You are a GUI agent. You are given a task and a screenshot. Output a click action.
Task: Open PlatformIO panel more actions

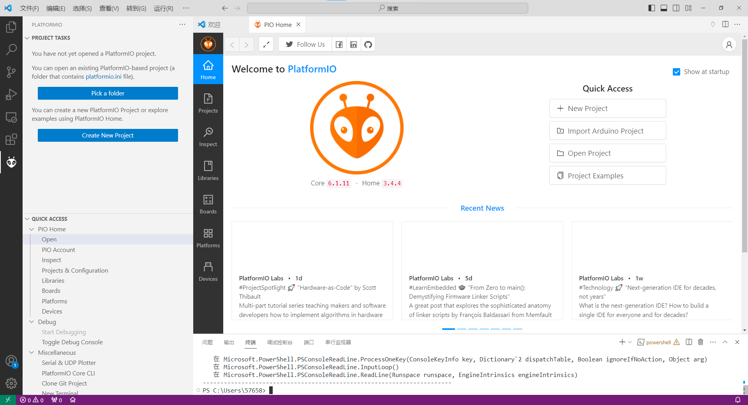(182, 24)
